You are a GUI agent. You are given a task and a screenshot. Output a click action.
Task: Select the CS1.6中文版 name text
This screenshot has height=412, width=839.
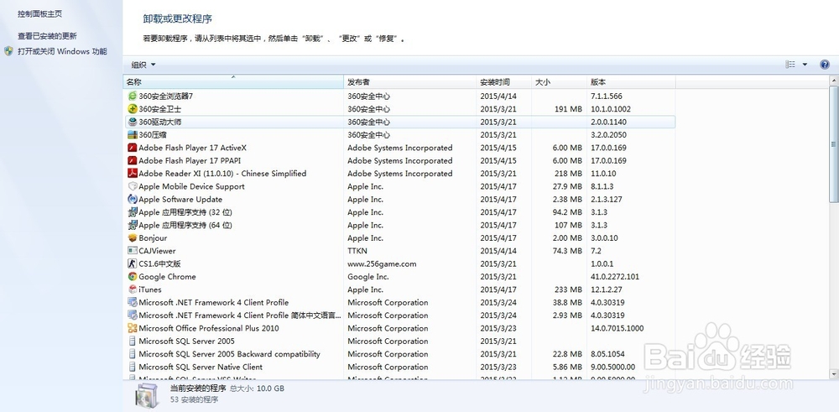point(160,263)
